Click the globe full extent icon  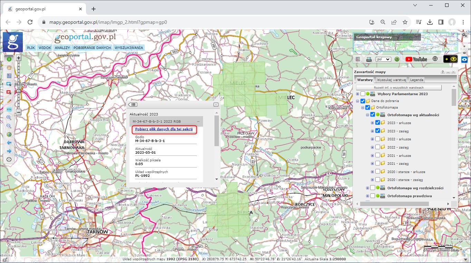click(x=9, y=134)
